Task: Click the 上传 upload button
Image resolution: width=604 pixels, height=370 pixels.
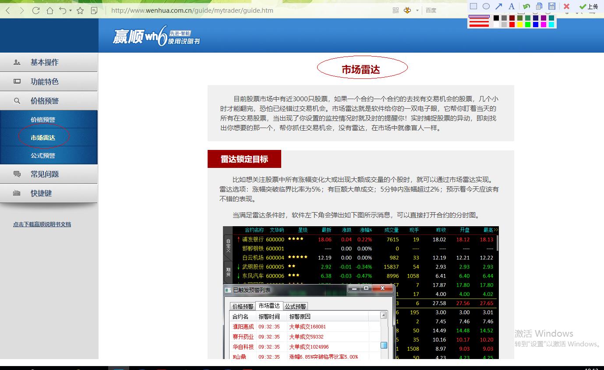Action: coord(589,7)
